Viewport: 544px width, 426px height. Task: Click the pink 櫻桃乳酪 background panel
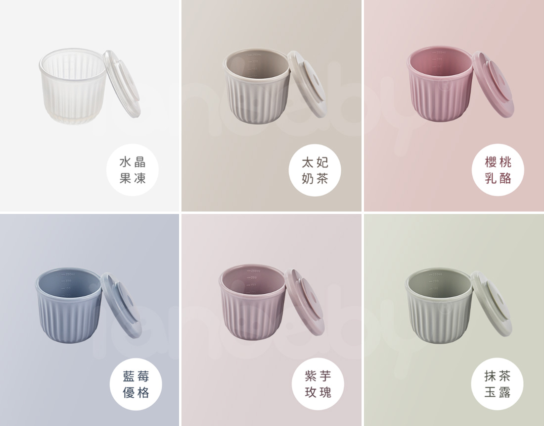pyautogui.click(x=454, y=106)
